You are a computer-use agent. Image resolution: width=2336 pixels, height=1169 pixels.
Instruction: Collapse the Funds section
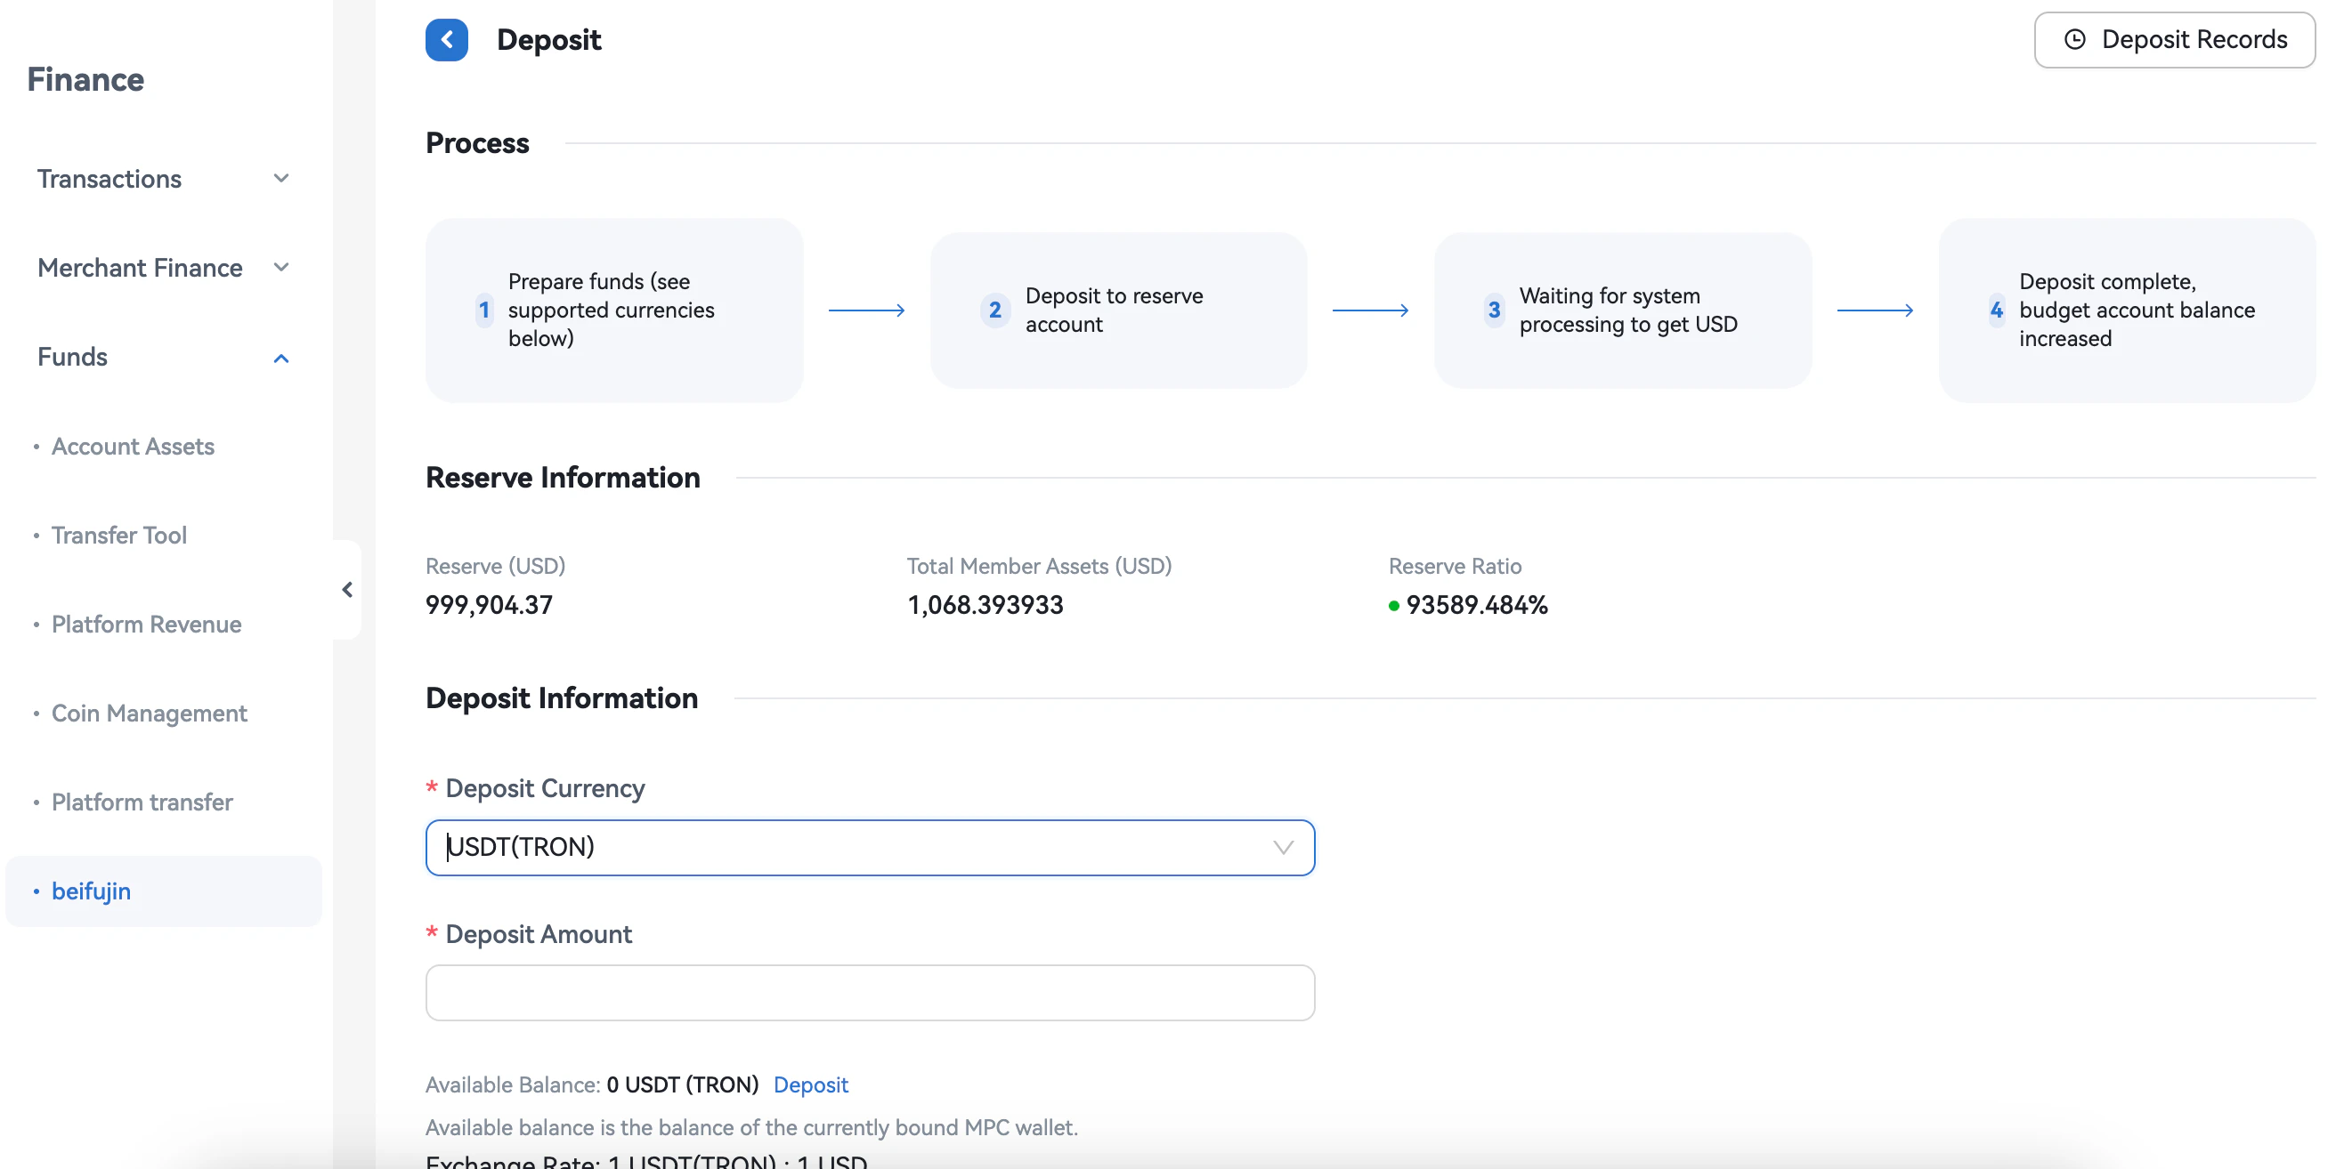tap(281, 358)
